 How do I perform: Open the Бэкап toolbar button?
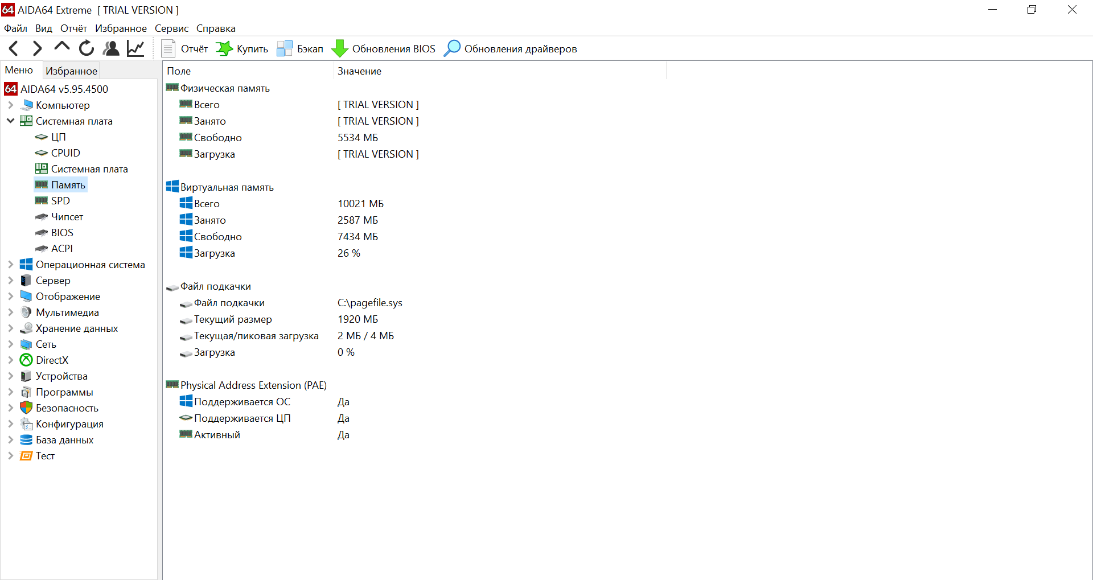click(300, 48)
